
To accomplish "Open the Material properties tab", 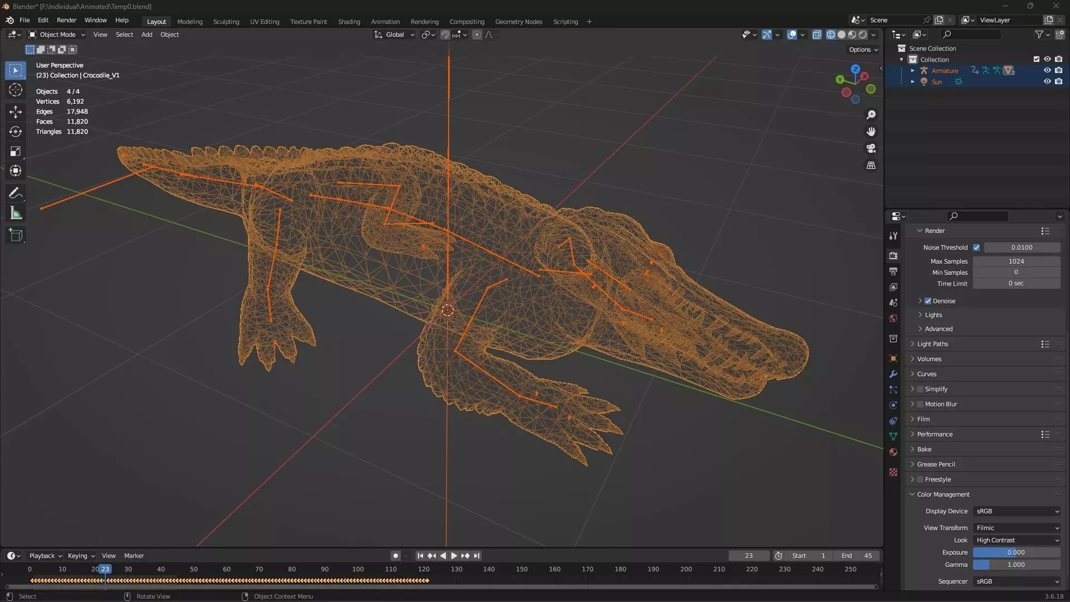I will (x=893, y=452).
